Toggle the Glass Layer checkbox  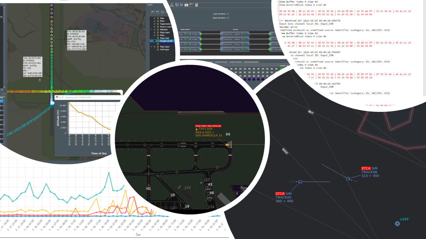pyautogui.click(x=154, y=33)
